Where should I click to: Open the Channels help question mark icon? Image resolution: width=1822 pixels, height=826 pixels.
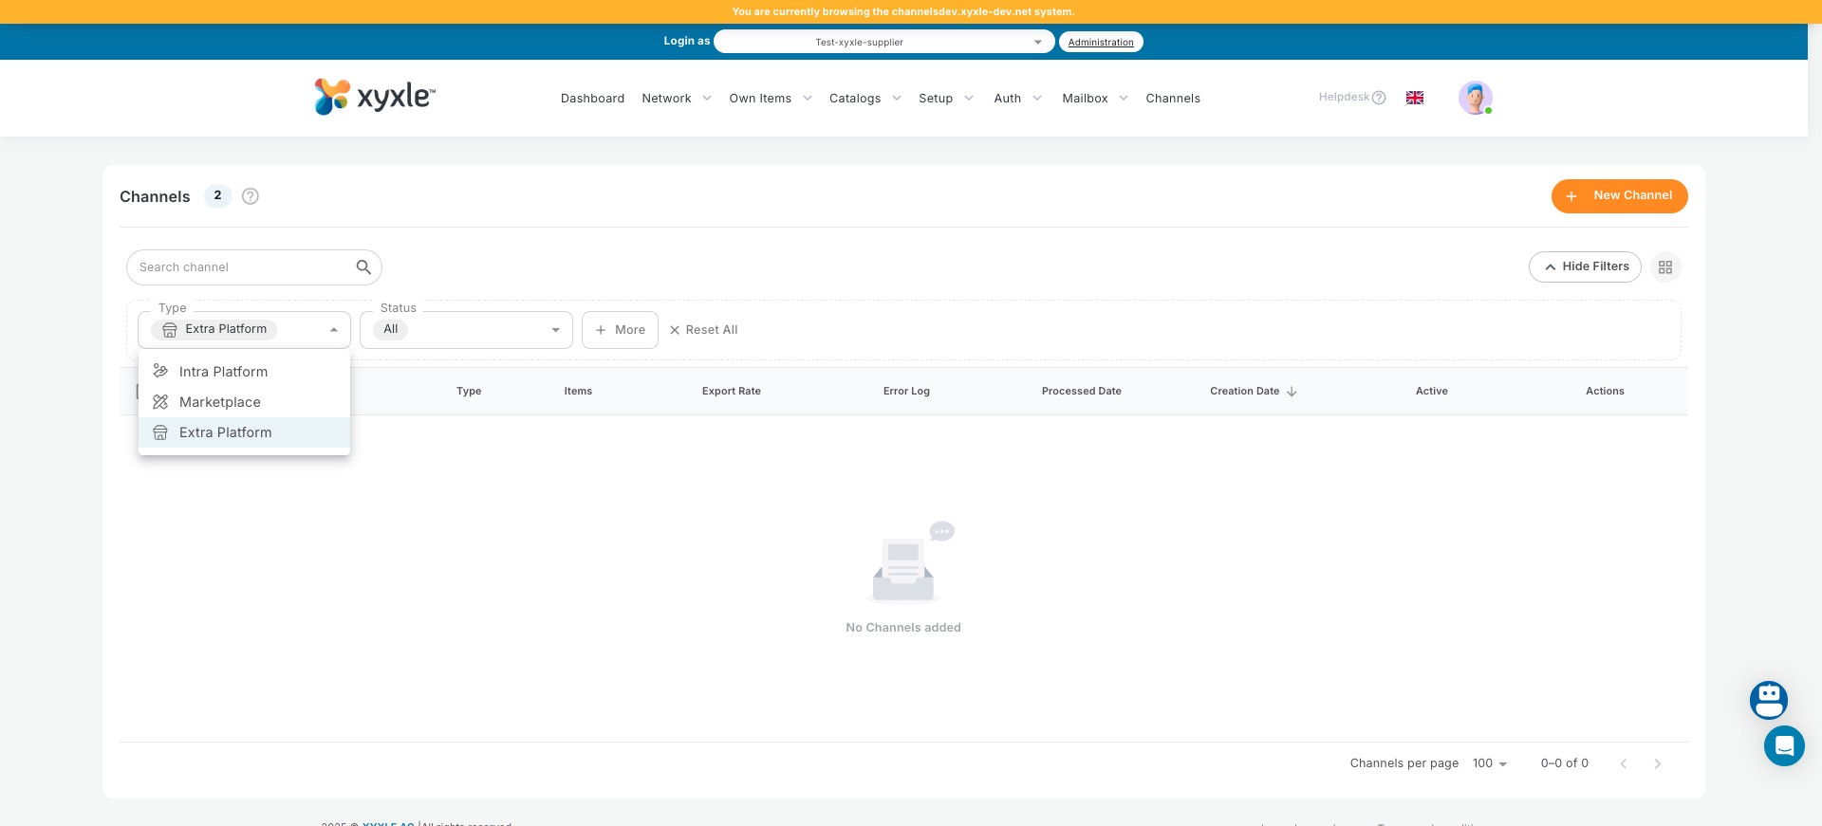(251, 196)
